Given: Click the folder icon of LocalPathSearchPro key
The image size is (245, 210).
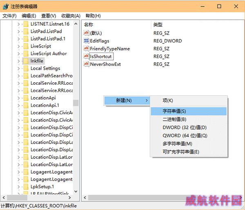Looking at the screenshot, I should pos(26,76).
